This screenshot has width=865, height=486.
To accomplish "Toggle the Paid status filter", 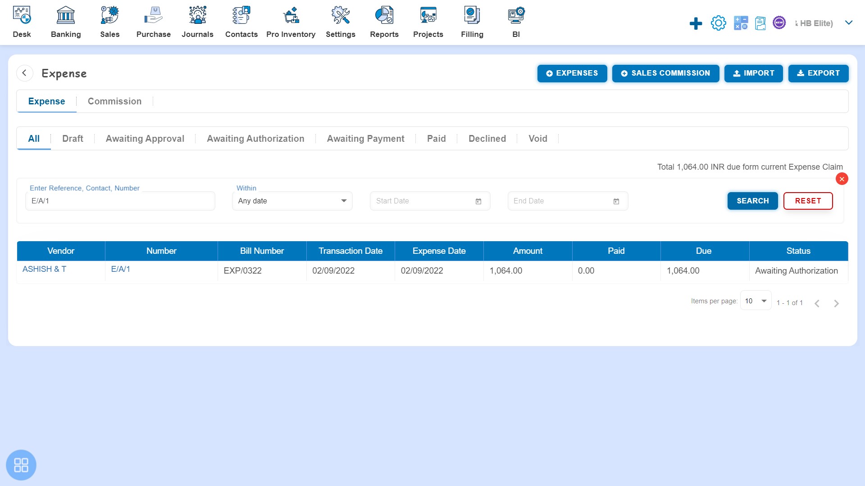I will [x=436, y=138].
